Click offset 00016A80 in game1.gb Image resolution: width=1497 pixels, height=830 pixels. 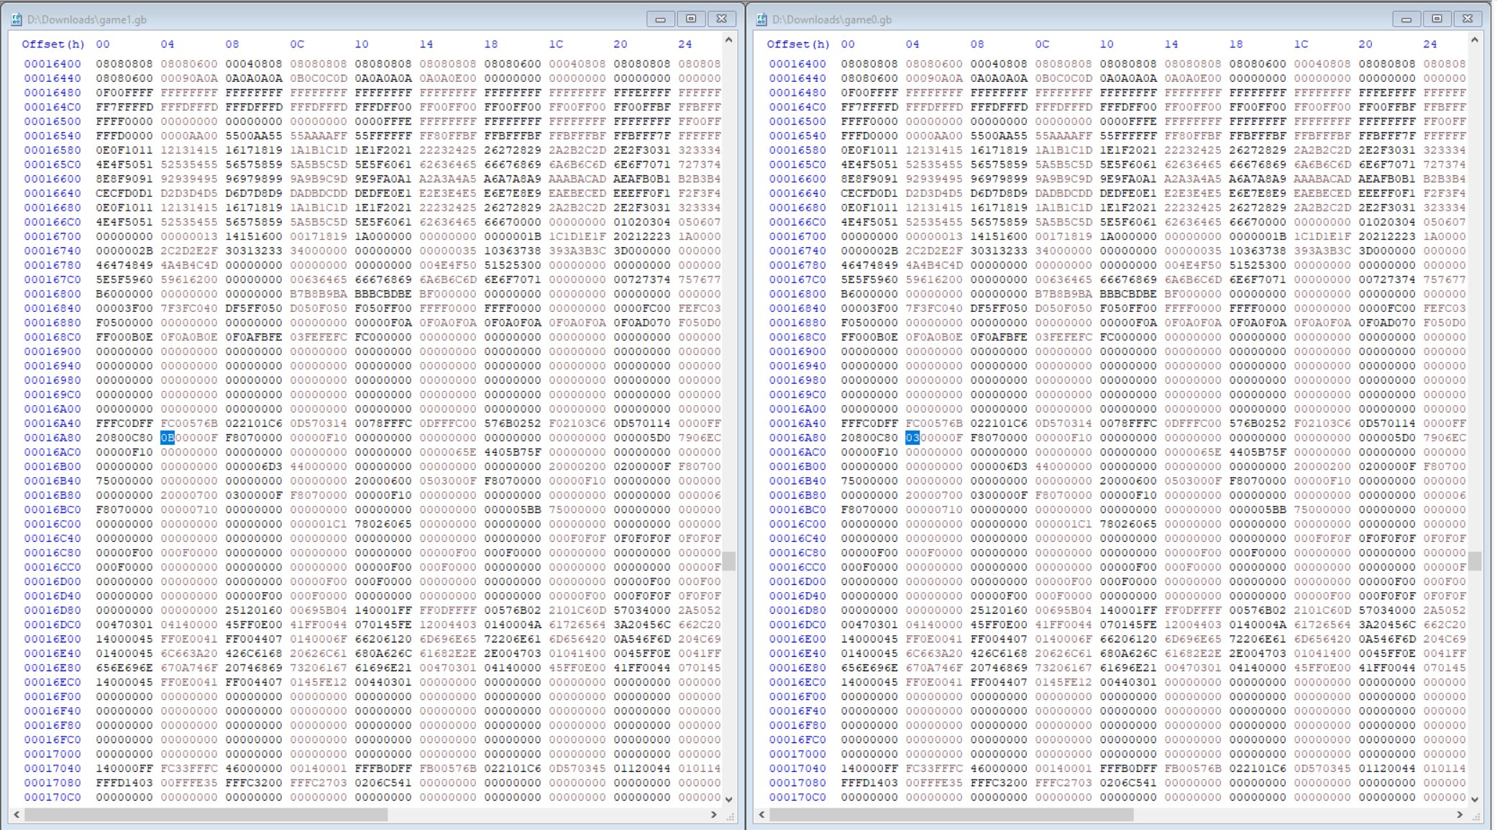pyautogui.click(x=52, y=438)
